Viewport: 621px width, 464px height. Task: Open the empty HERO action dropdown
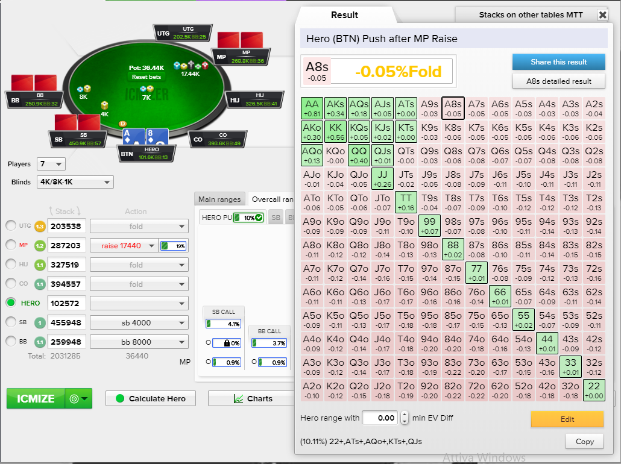click(x=139, y=304)
